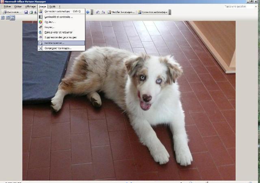This screenshot has width=260, height=183.
Task: Select Couleur from the Image menu
Action: click(50, 22)
